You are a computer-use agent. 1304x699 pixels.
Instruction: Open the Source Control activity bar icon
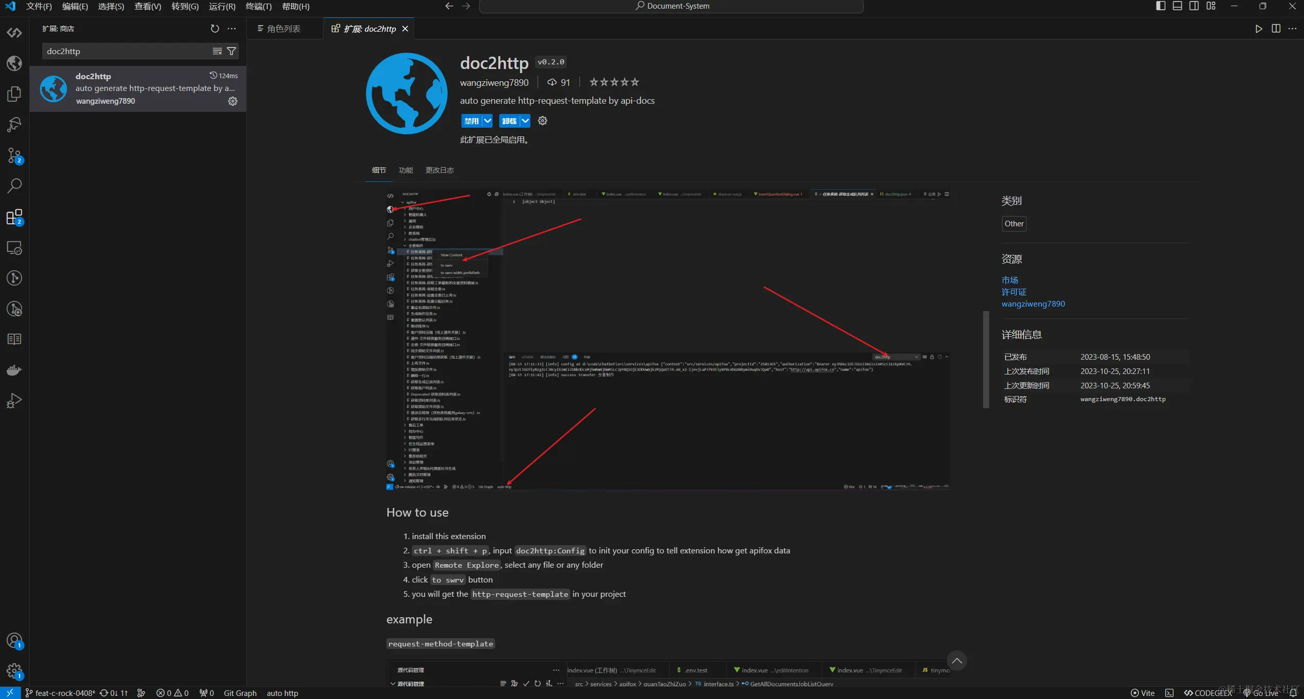point(14,155)
